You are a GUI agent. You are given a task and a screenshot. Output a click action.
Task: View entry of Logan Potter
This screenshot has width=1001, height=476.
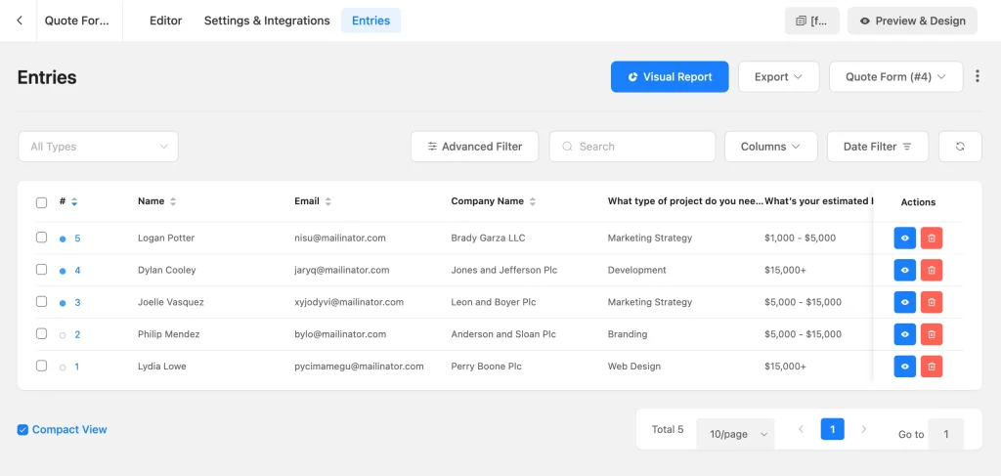904,238
